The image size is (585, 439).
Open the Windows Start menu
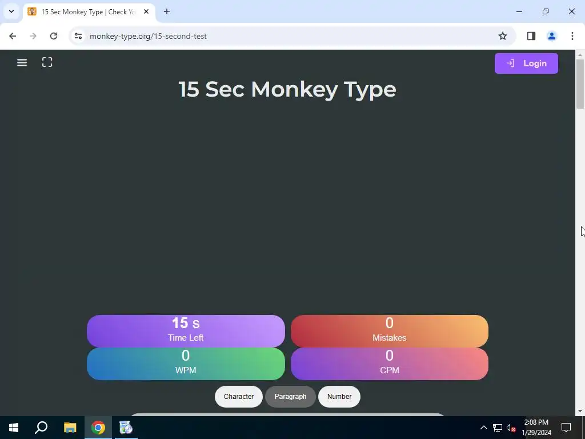coord(14,428)
